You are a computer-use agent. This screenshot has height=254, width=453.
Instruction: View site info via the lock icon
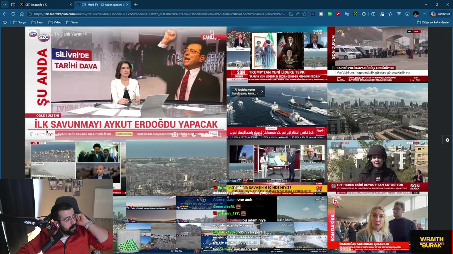[31, 14]
